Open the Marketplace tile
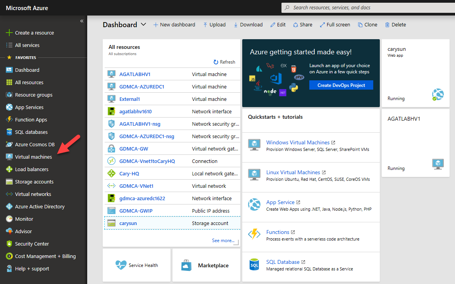 (206, 265)
